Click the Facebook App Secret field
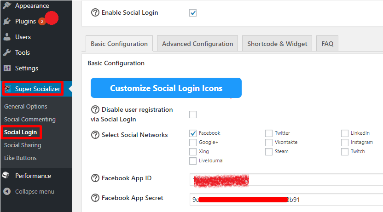This screenshot has width=383, height=212. pos(286,200)
